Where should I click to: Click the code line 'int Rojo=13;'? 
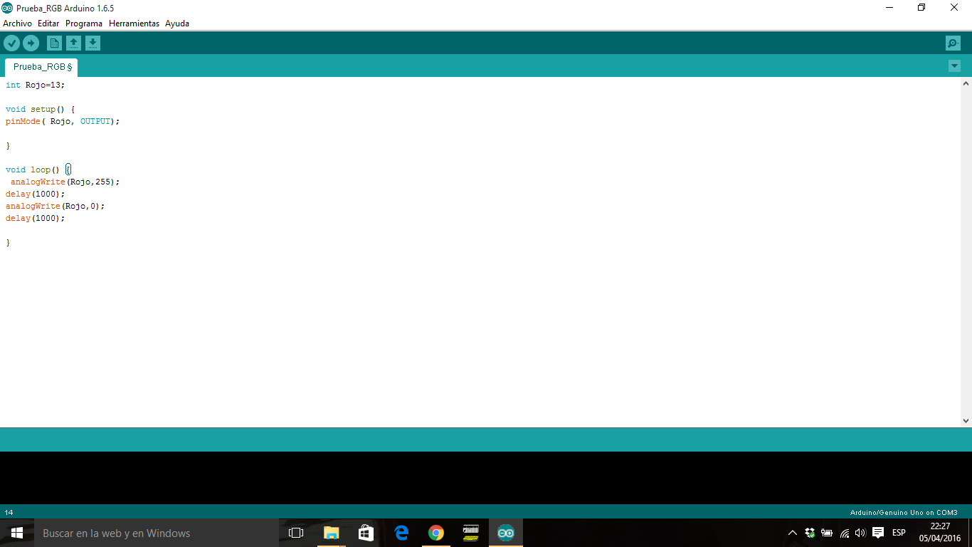coord(35,85)
